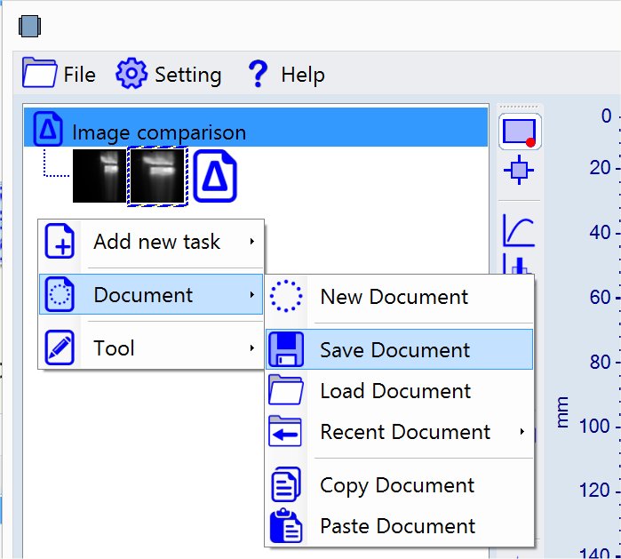Select the first image thumbnail
The width and height of the screenshot is (621, 559).
tap(100, 176)
